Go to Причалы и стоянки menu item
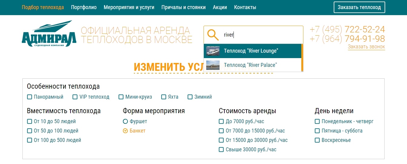This screenshot has width=407, height=164. [x=183, y=7]
